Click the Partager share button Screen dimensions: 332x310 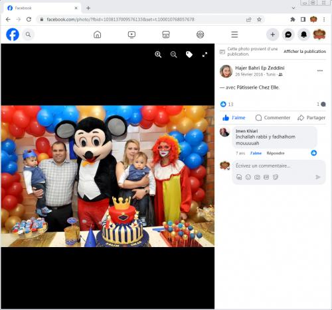[x=311, y=118]
